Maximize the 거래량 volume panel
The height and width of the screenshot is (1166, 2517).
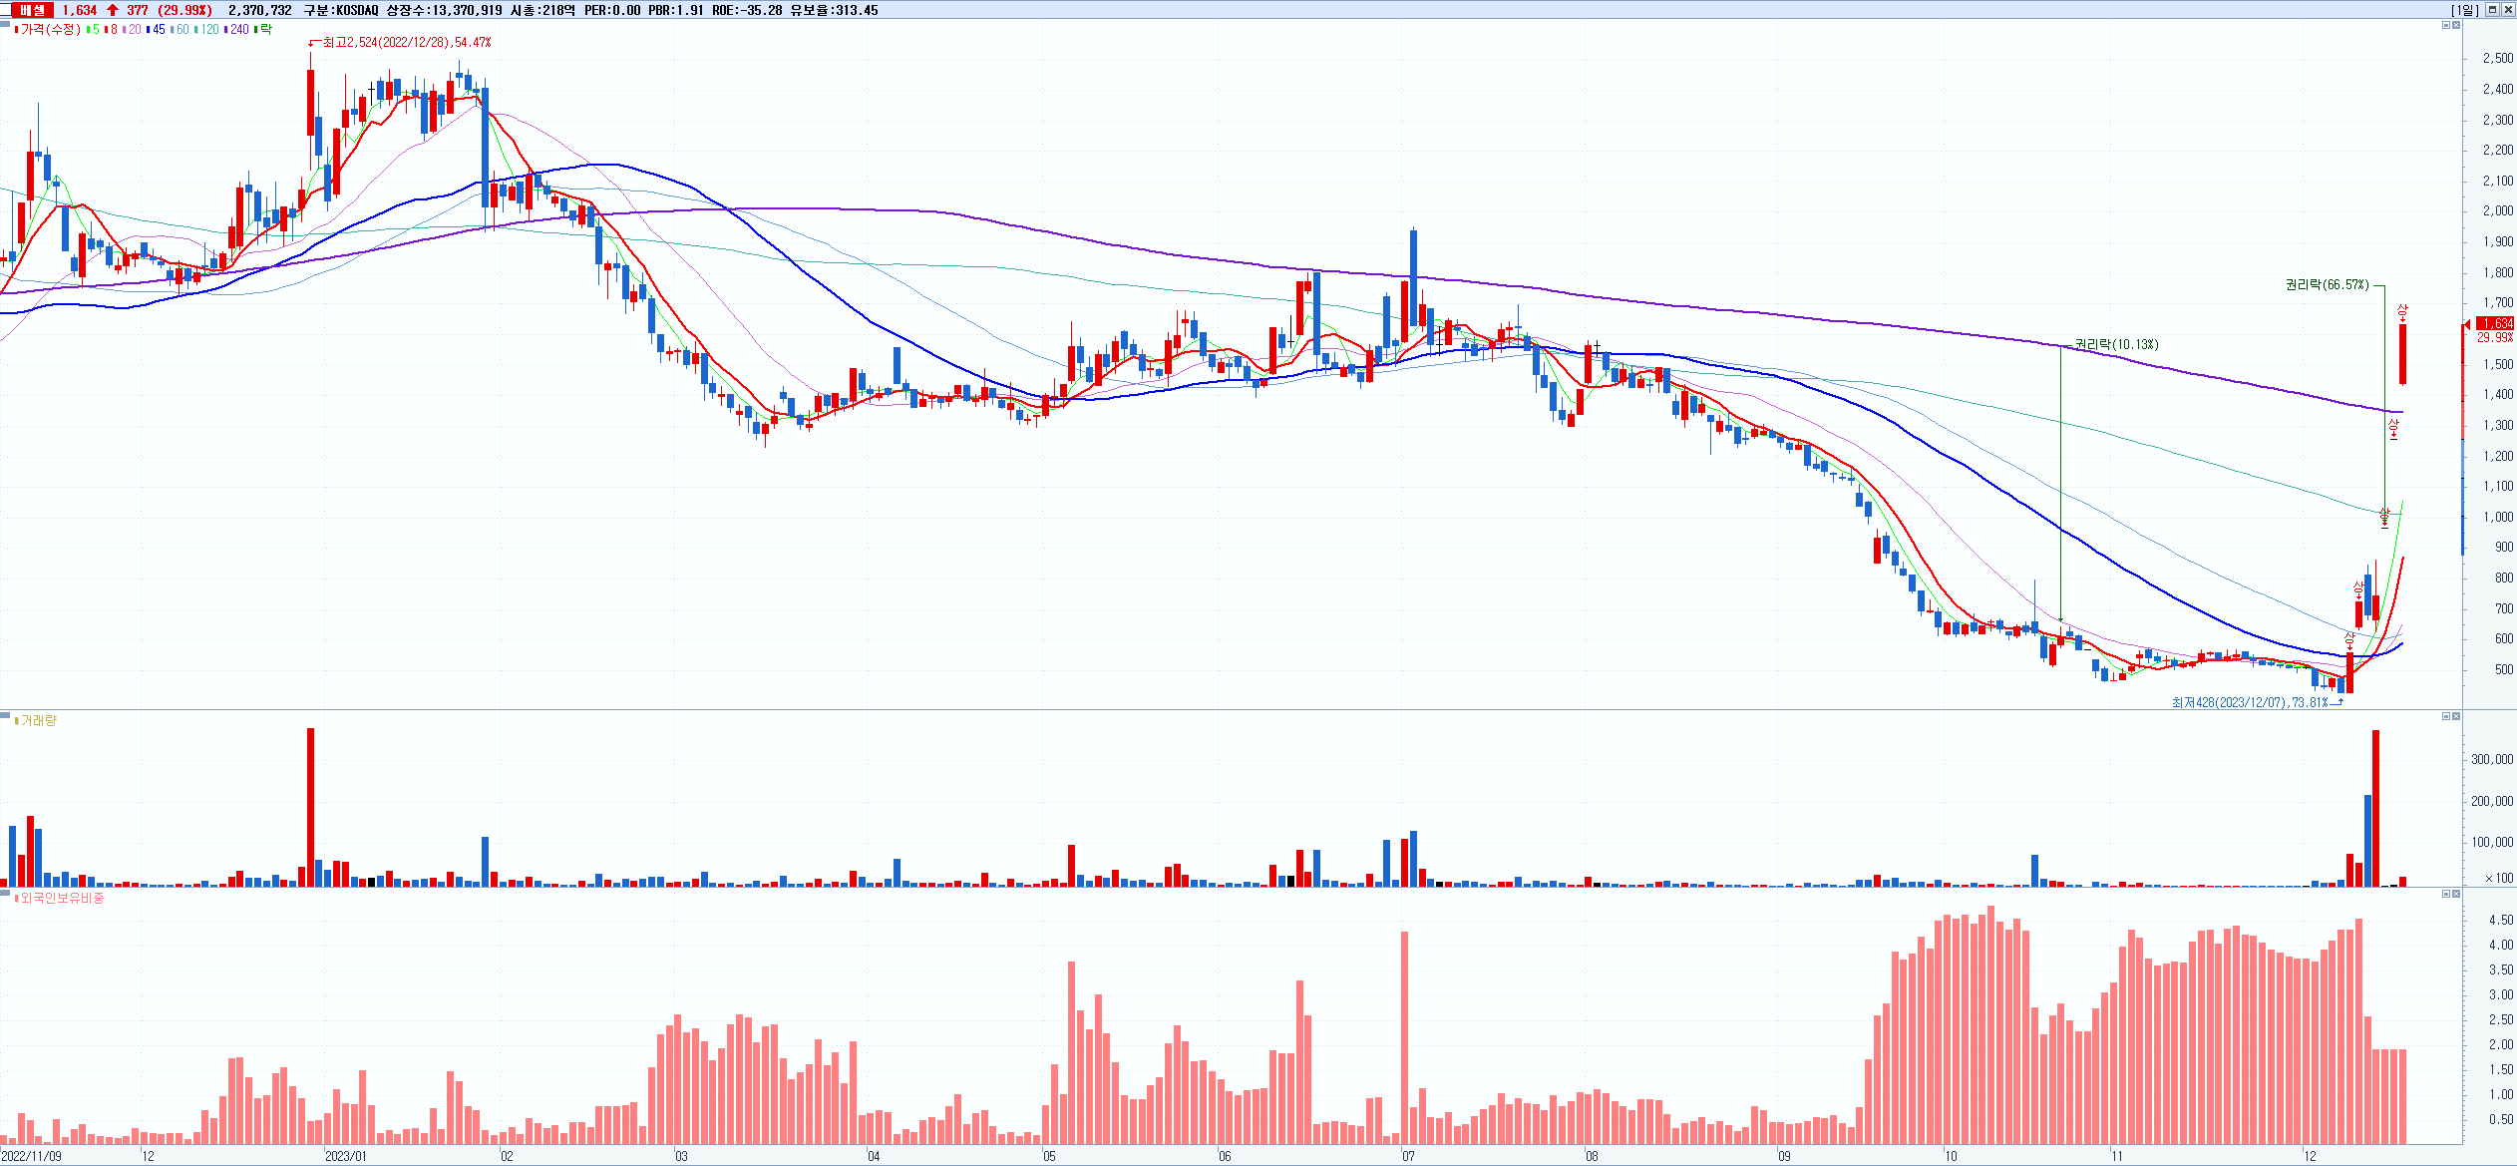[2445, 716]
